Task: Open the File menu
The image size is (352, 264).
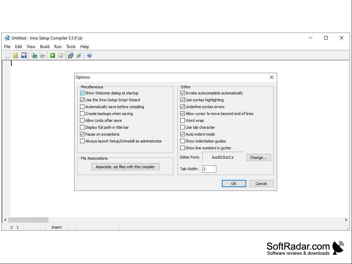Action: coord(7,47)
